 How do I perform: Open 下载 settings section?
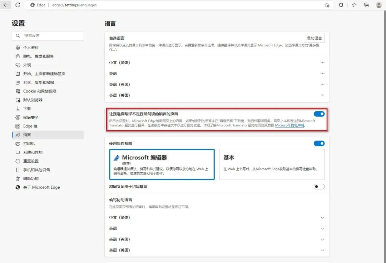[x=48, y=108]
